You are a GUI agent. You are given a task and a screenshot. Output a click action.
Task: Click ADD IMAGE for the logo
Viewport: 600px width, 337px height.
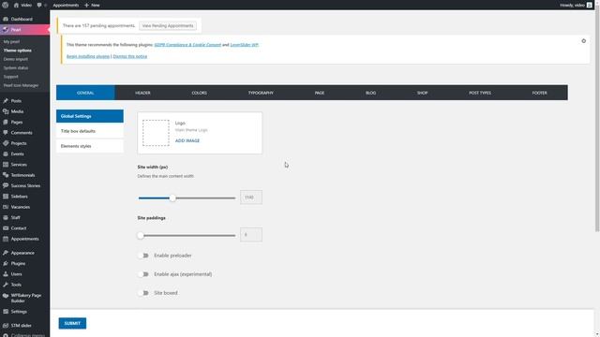(x=187, y=140)
